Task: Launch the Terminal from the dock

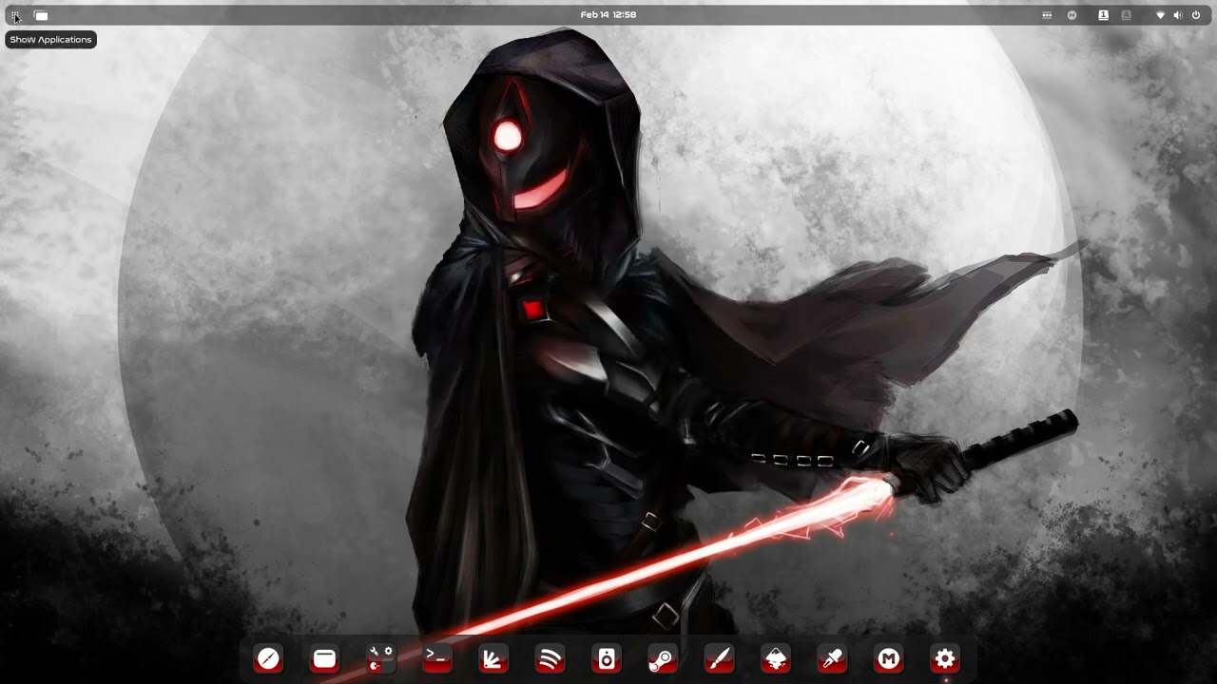Action: (x=437, y=658)
